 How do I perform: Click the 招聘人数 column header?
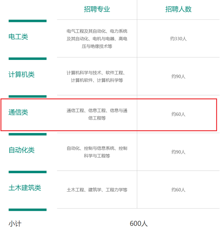coord(178,9)
